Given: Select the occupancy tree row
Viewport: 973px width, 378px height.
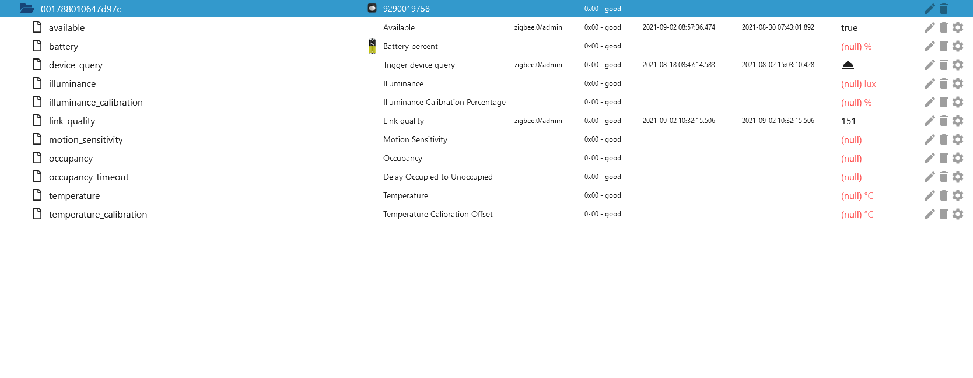Looking at the screenshot, I should click(487, 158).
